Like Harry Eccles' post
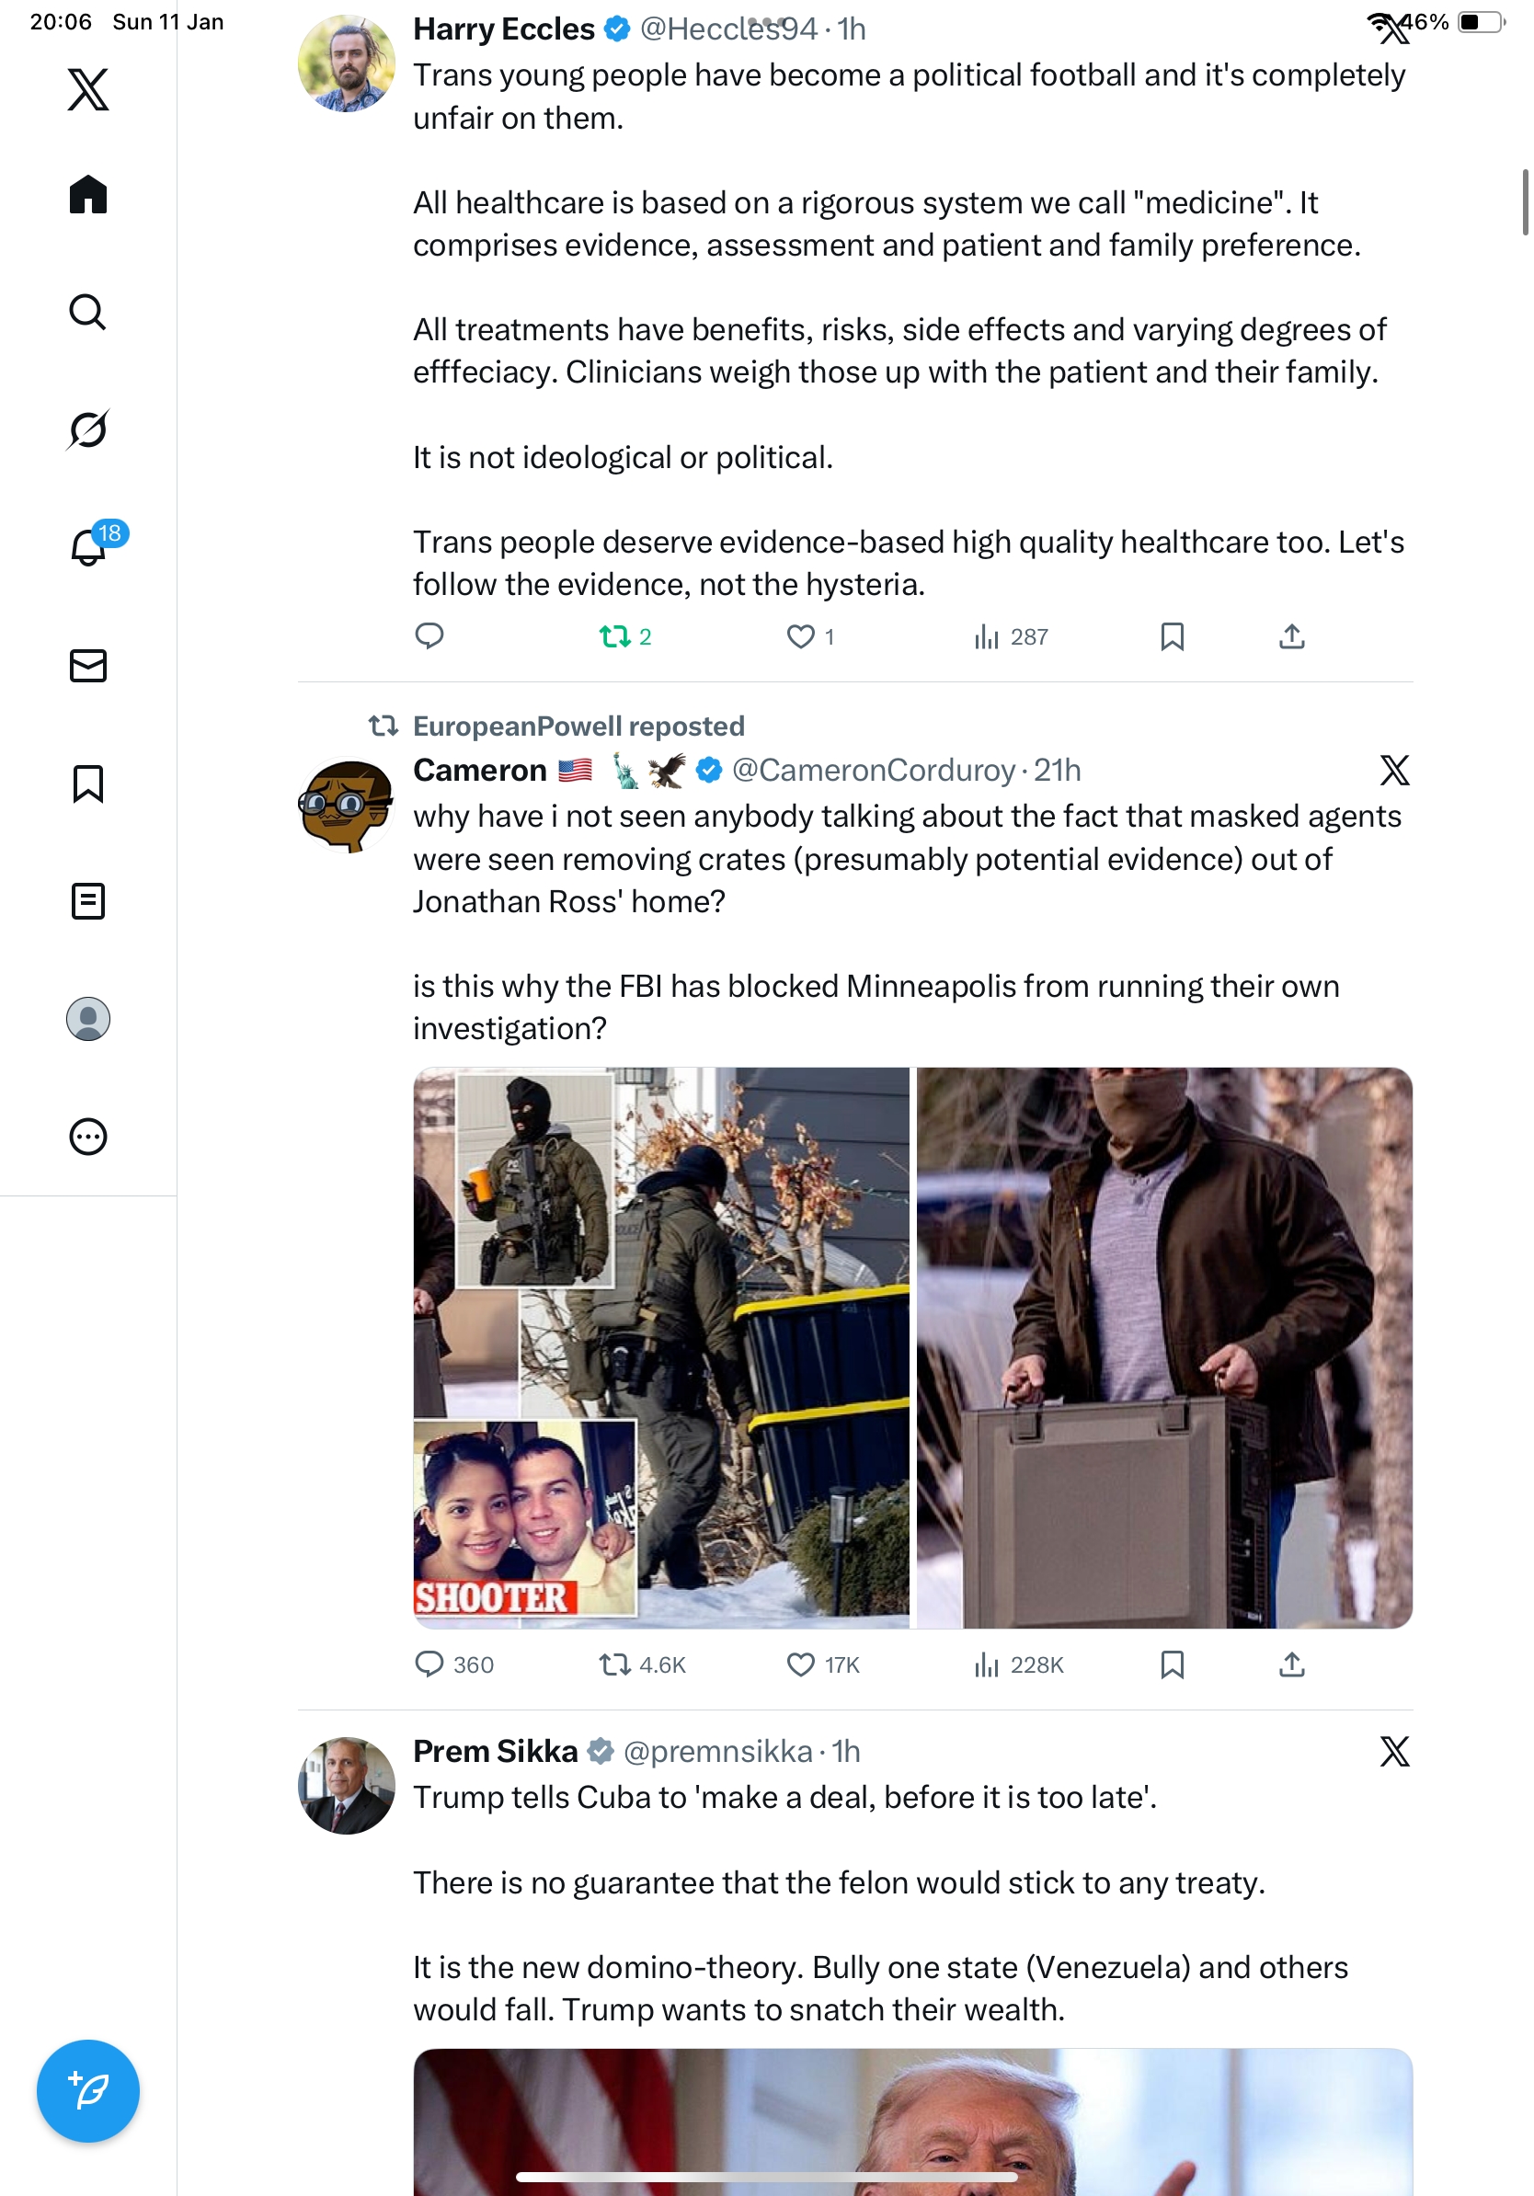The width and height of the screenshot is (1534, 2196). tap(800, 637)
